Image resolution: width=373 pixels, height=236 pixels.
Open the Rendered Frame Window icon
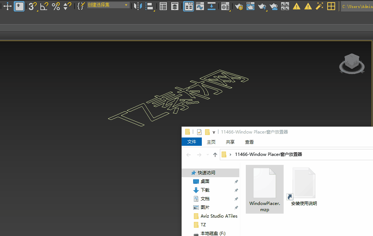click(250, 6)
